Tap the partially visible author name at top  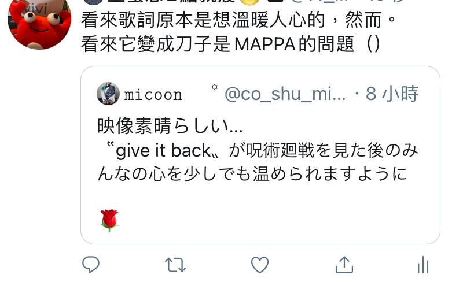tap(171, 2)
